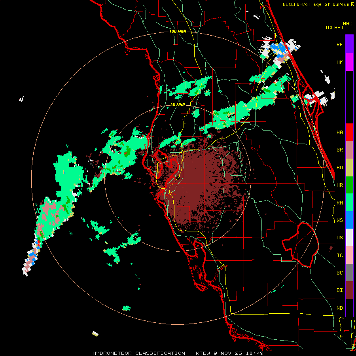The image size is (356, 356).
Task: Click the "IC" legend label
Action: pos(339,256)
